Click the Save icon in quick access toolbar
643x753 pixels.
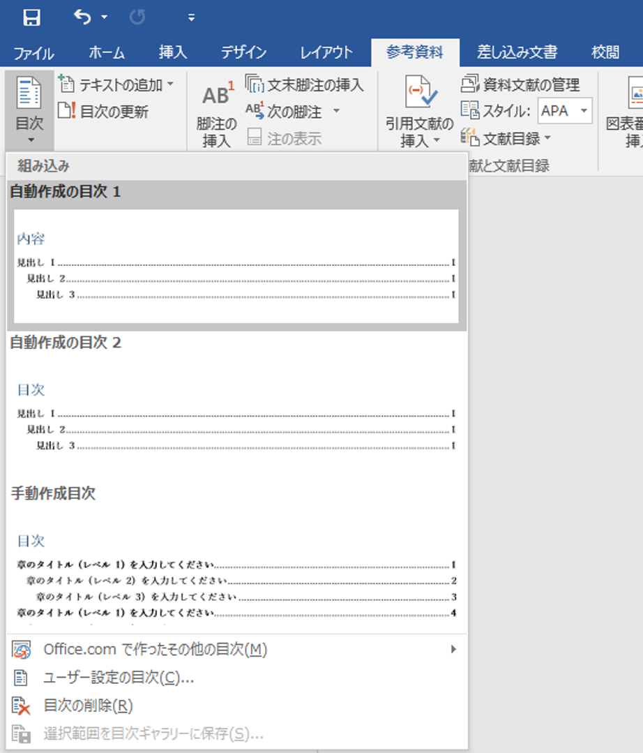pos(31,17)
